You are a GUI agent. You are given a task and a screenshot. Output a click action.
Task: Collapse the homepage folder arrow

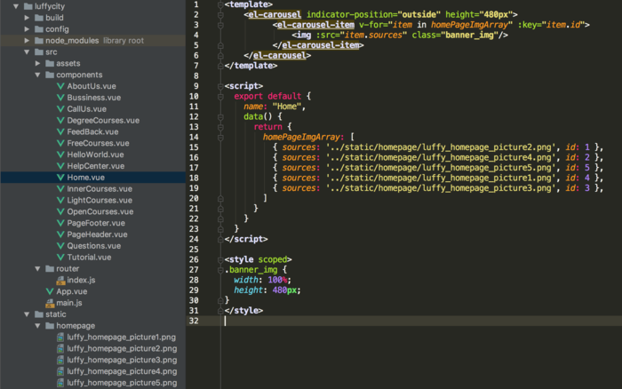37,326
